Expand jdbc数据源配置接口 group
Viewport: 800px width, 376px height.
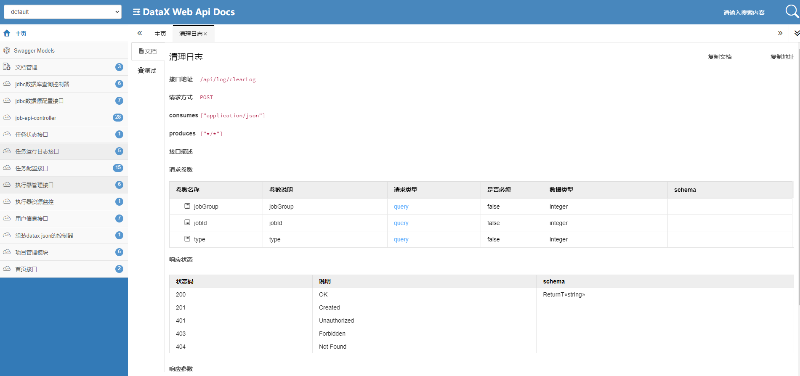[x=64, y=101]
